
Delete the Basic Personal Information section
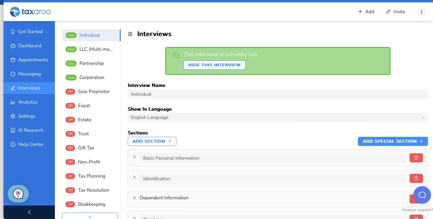tap(416, 158)
